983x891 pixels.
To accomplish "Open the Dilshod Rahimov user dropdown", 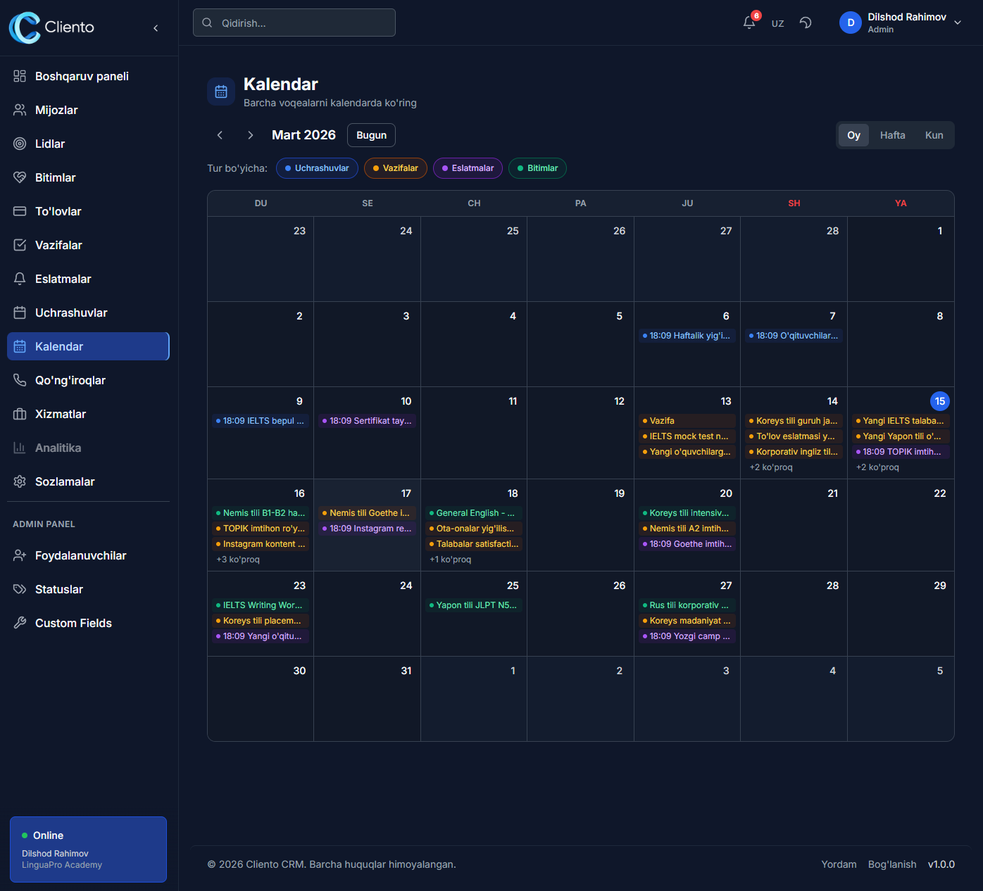I will coord(901,23).
